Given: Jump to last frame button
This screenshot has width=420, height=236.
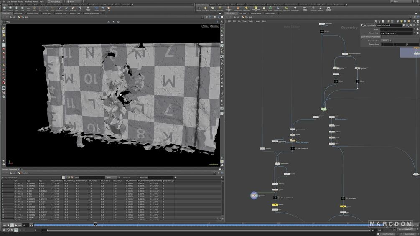Looking at the screenshot, I should point(20,225).
